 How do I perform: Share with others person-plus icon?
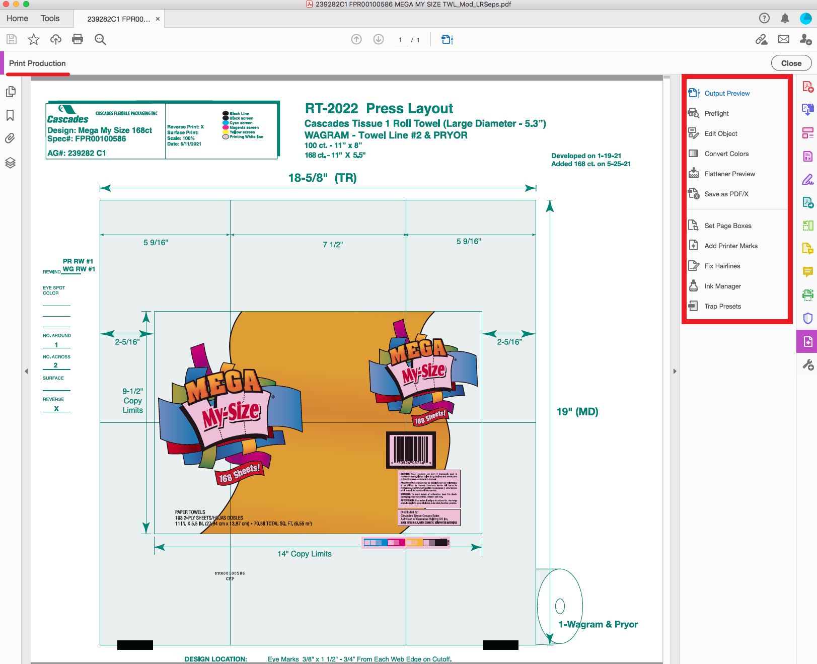[x=806, y=39]
